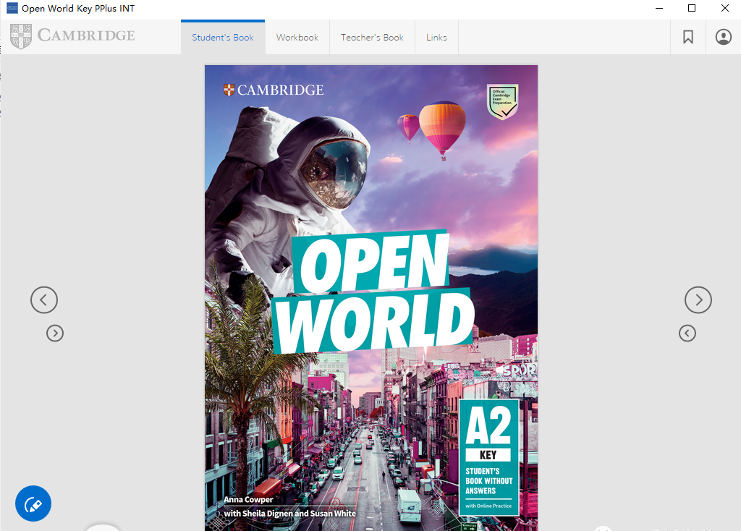The height and width of the screenshot is (531, 741).
Task: Open the Workbook tab
Action: (x=297, y=38)
